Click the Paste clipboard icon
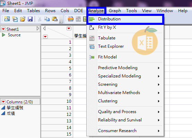Viewport: 192px width, 138px height. 55,19
